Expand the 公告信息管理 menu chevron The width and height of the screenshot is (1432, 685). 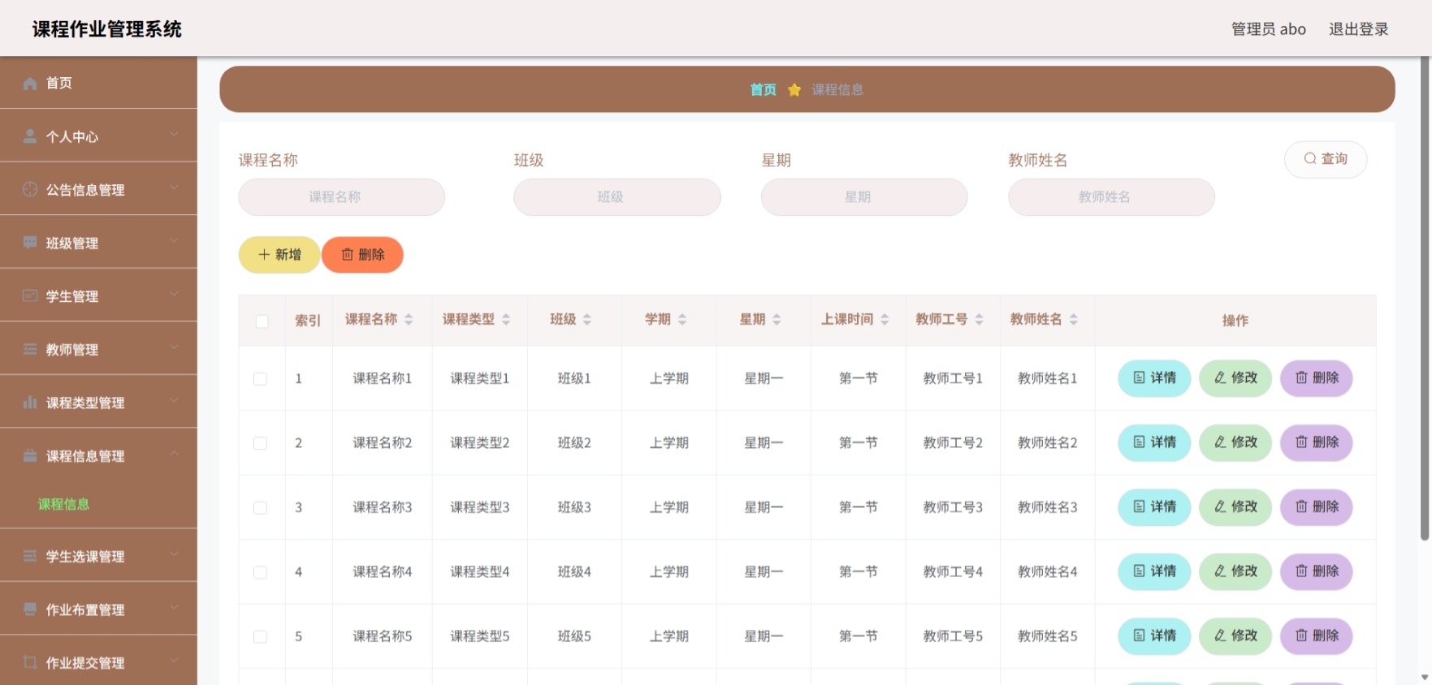point(174,187)
